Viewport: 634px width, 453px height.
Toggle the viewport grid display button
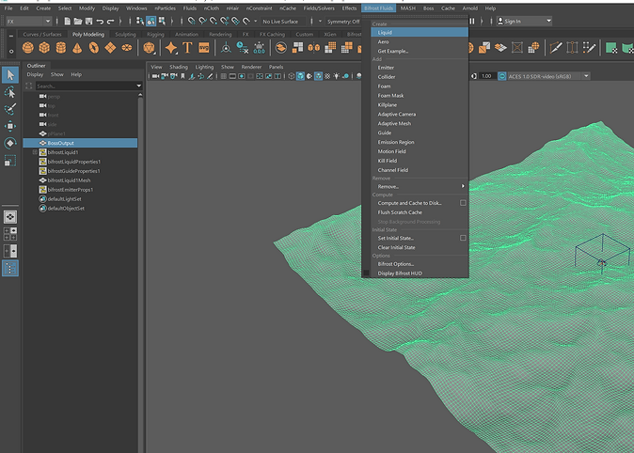pyautogui.click(x=223, y=76)
